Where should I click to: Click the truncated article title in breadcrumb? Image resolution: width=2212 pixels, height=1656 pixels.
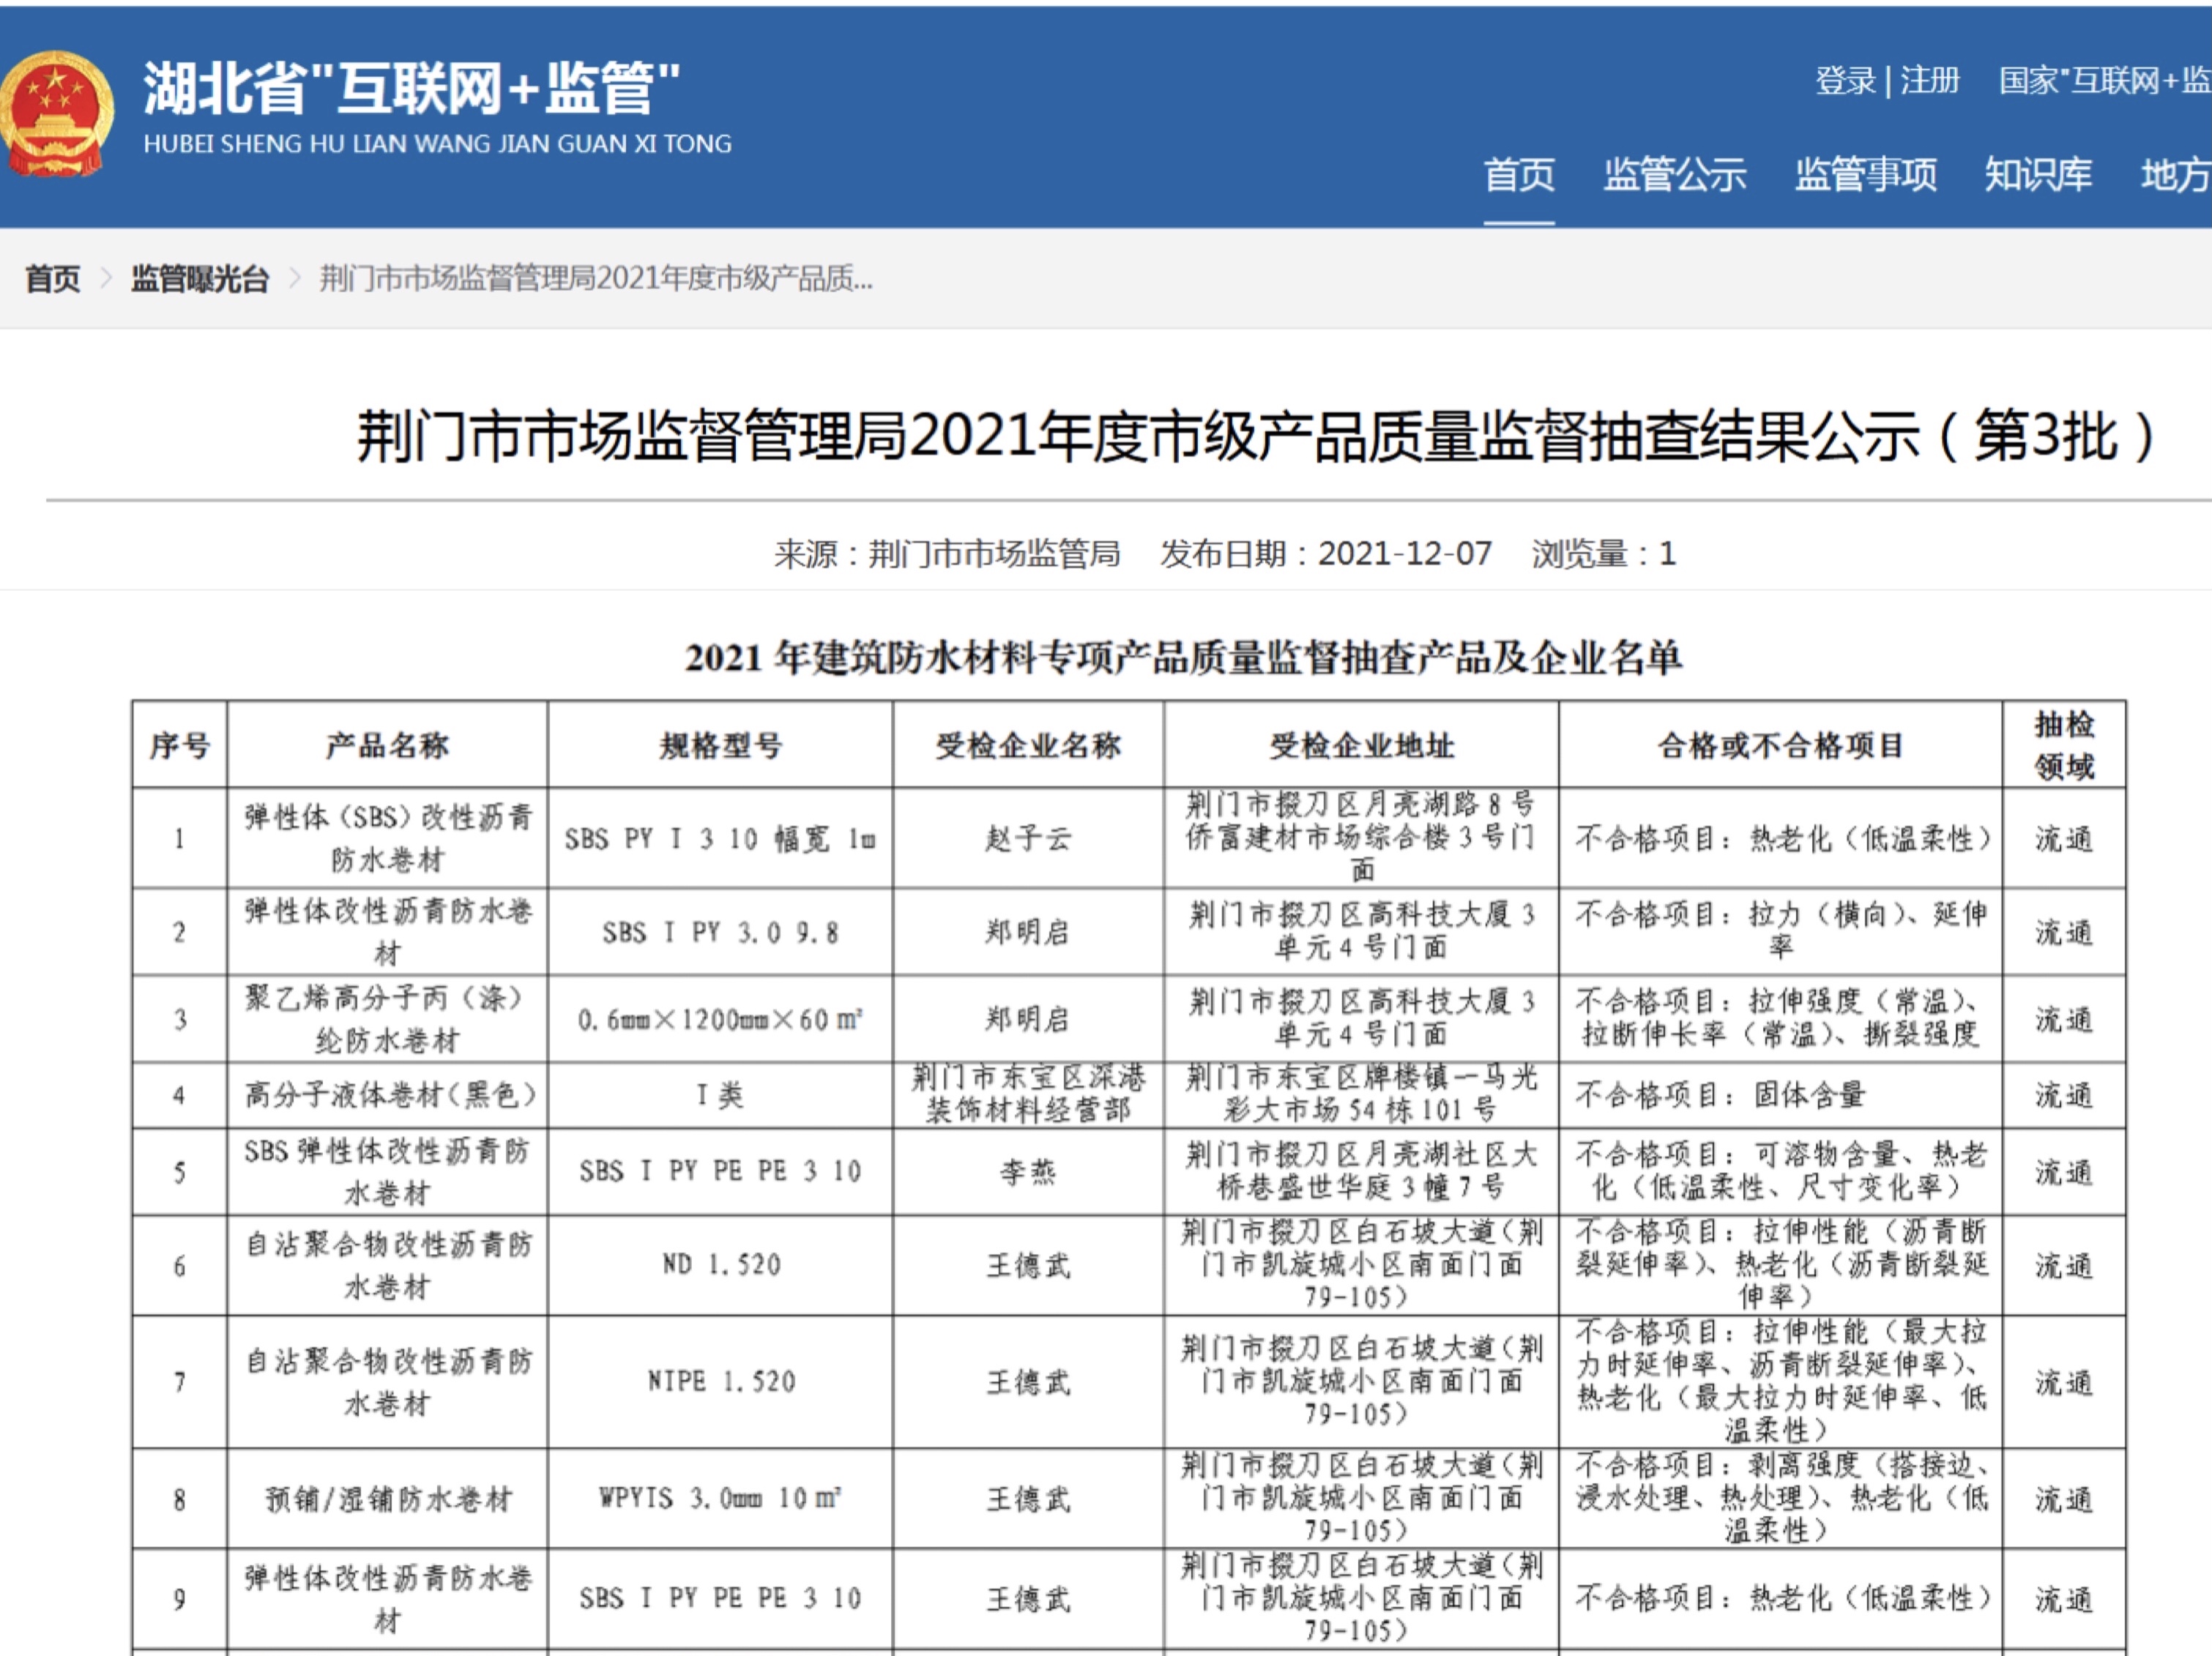pos(596,279)
